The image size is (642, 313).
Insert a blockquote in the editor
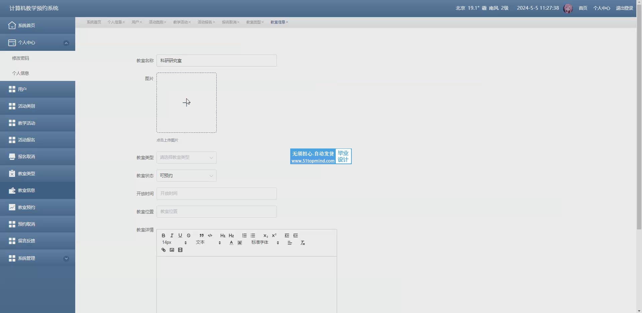(202, 235)
